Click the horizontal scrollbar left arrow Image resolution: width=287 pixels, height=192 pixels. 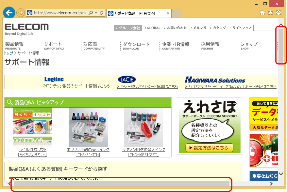(9, 184)
